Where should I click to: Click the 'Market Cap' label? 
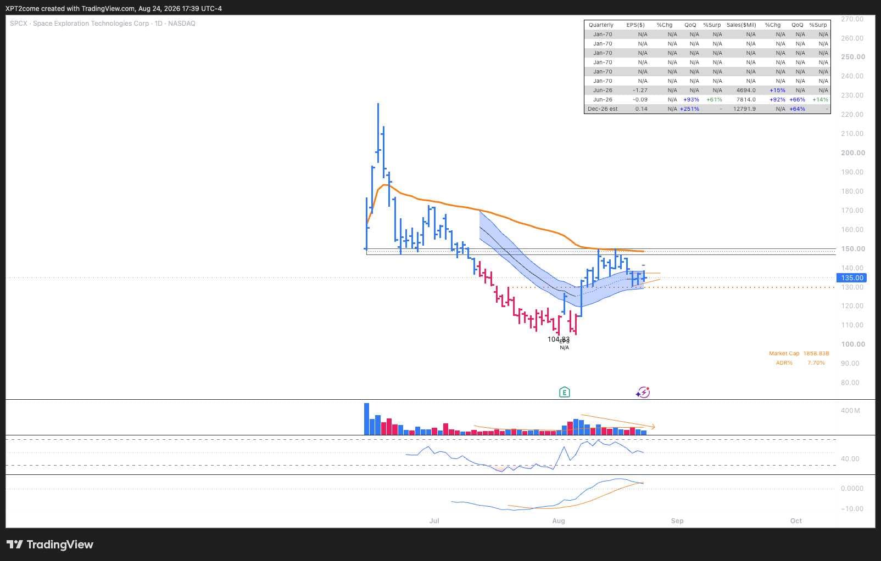(784, 354)
